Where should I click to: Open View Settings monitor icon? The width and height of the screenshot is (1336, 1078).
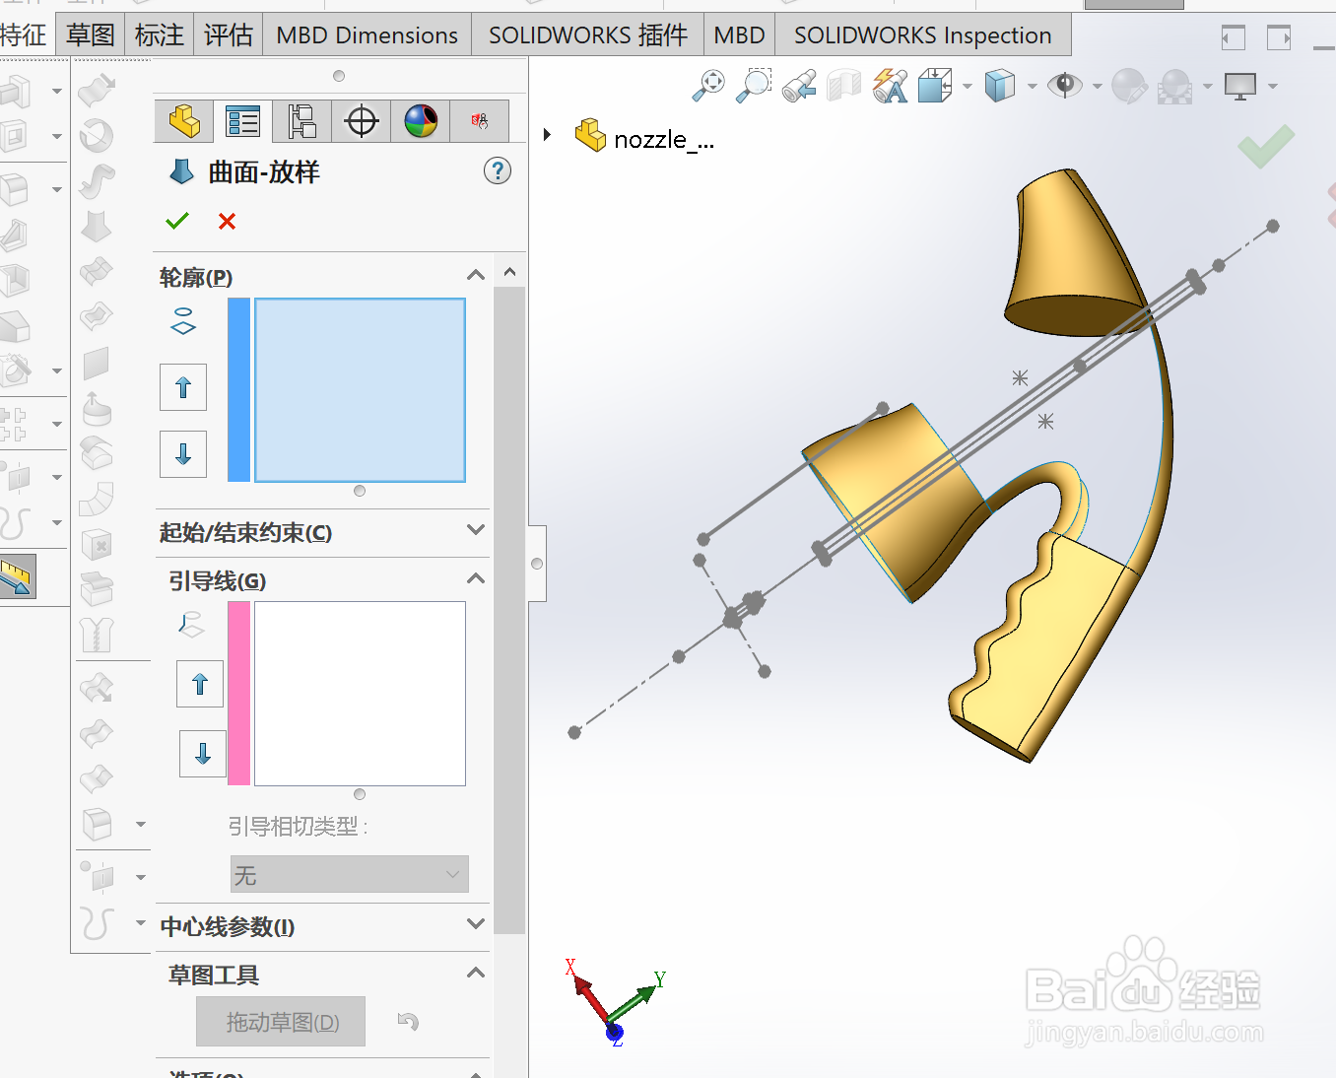click(x=1240, y=86)
